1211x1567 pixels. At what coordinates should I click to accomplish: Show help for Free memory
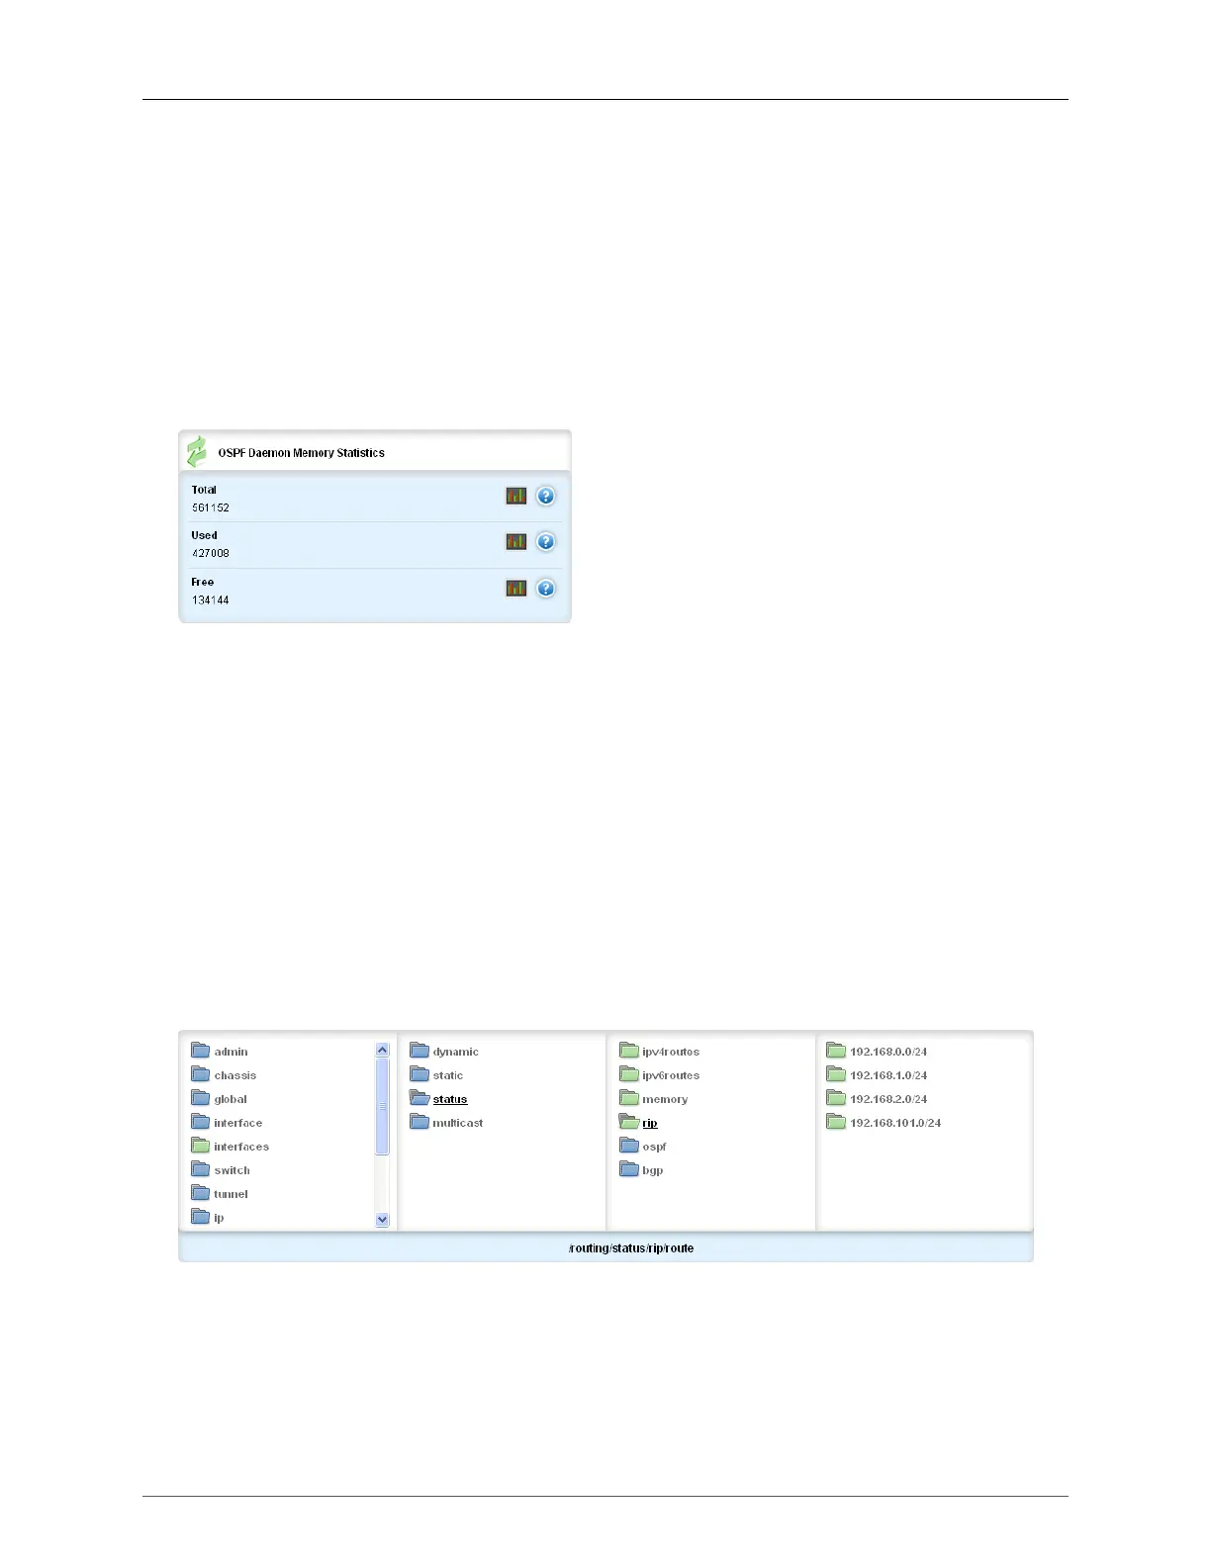click(x=545, y=588)
